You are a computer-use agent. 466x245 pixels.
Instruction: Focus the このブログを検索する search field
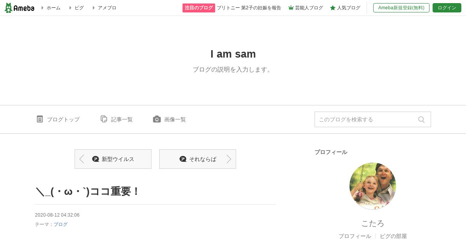(x=365, y=119)
